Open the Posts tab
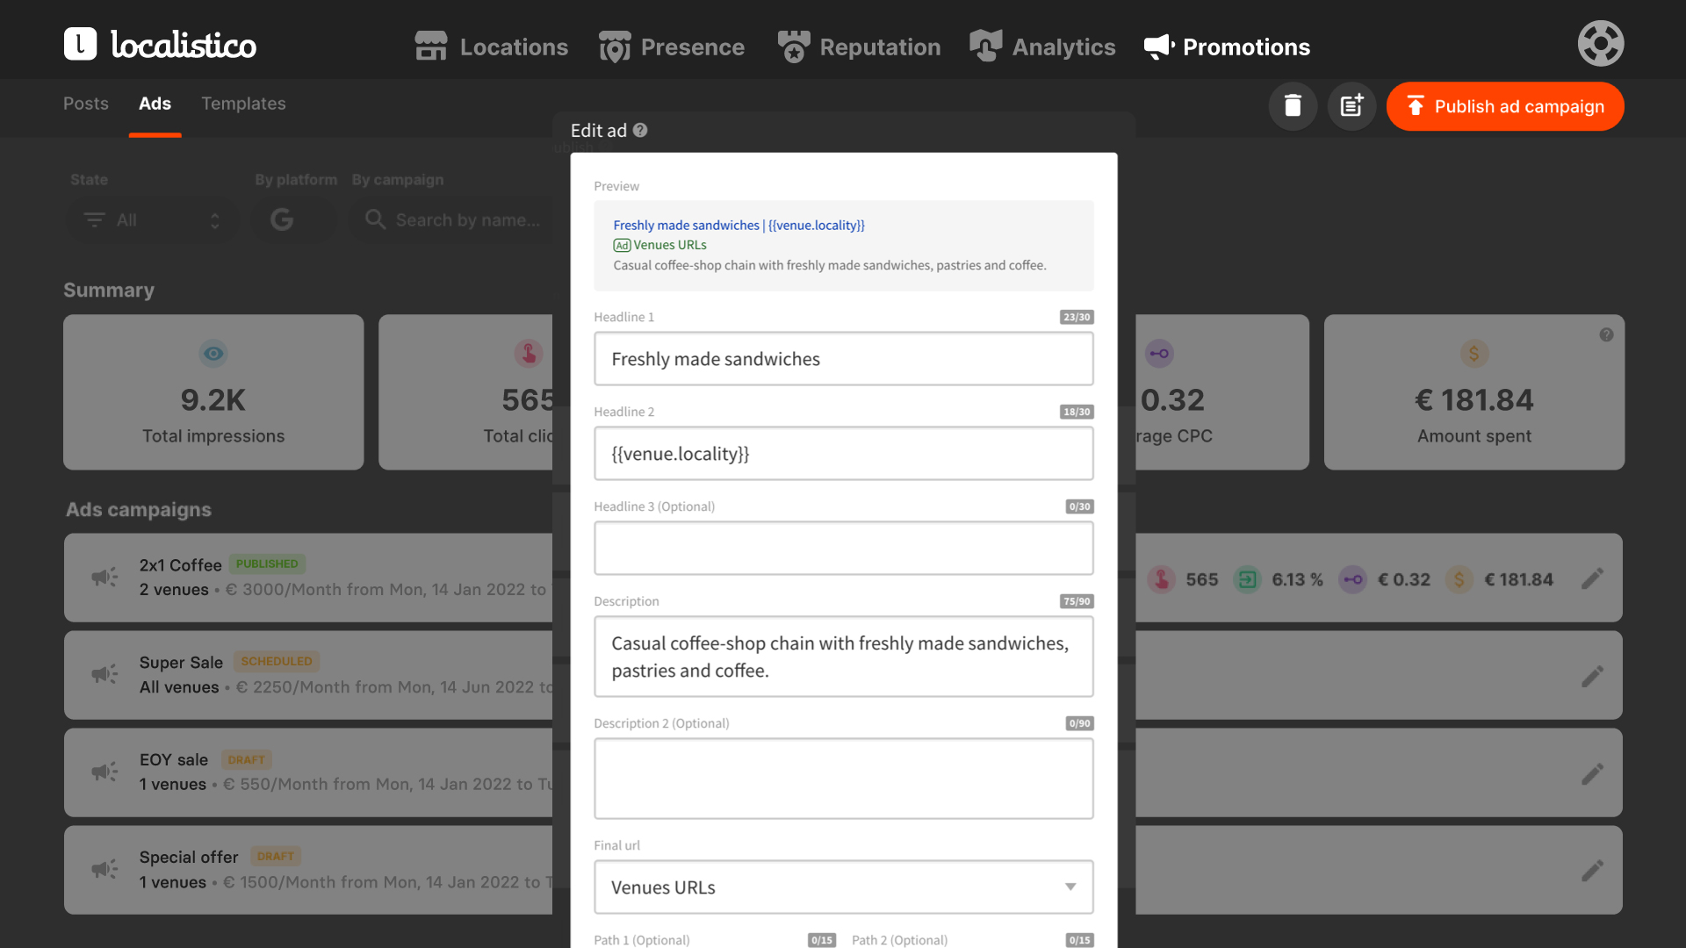Image resolution: width=1686 pixels, height=948 pixels. 86,104
